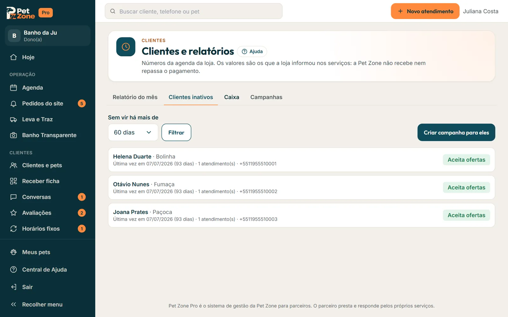Screen dimensions: 508x317
Task: Open Helena Duarte client row
Action: [x=302, y=160]
